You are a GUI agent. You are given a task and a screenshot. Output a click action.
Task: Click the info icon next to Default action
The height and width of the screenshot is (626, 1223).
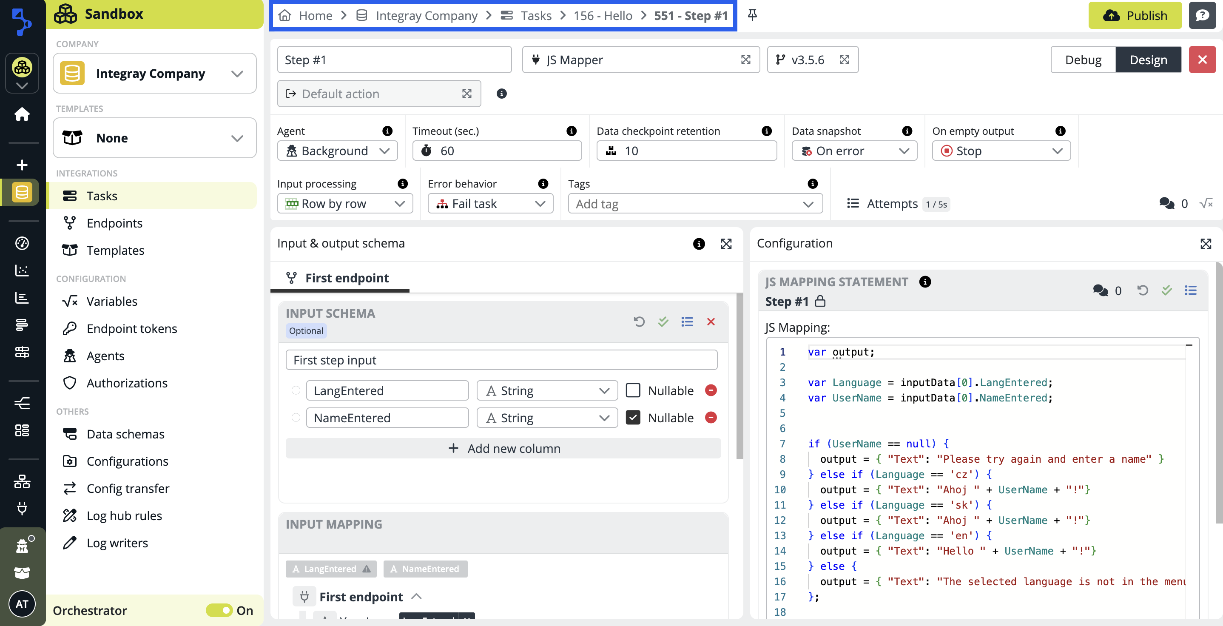coord(501,94)
